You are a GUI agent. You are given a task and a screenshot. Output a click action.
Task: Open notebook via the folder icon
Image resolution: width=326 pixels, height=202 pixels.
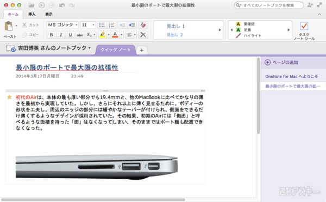click(32, 5)
